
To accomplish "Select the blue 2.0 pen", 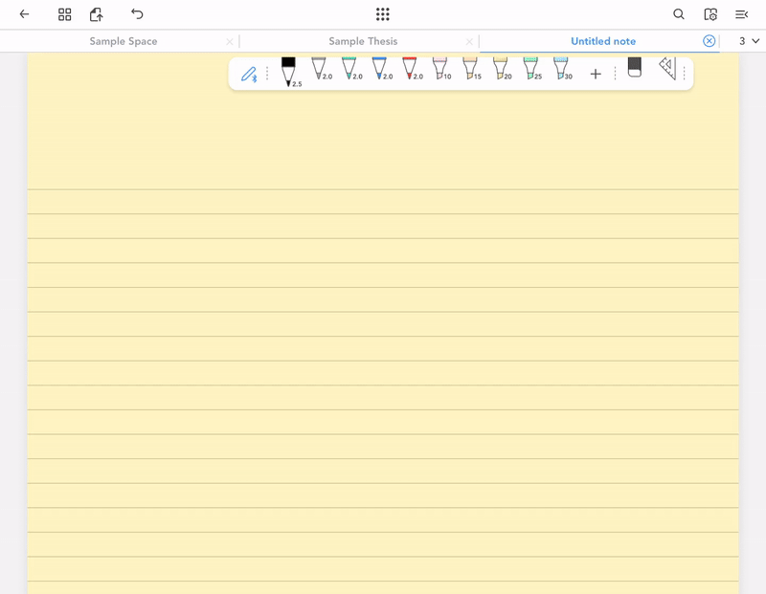I will (381, 68).
